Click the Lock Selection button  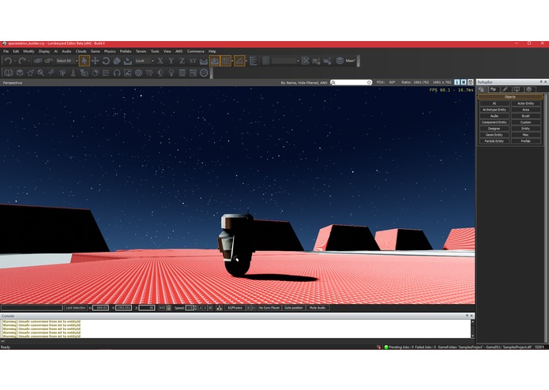[x=75, y=308]
